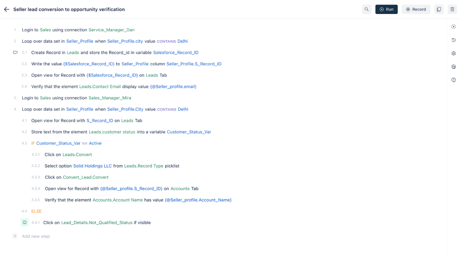Open the settings gear in the right sidebar
Viewport: 461px width, 256px height.
pos(453,53)
